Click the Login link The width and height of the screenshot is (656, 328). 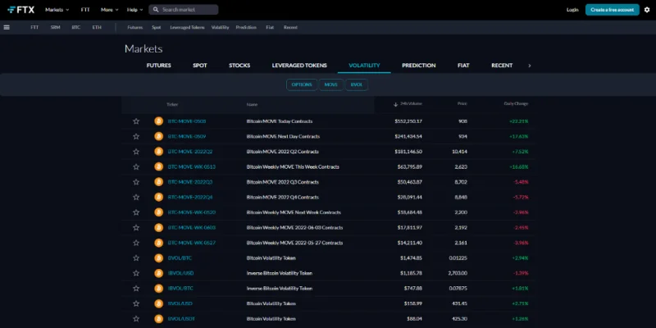[572, 10]
